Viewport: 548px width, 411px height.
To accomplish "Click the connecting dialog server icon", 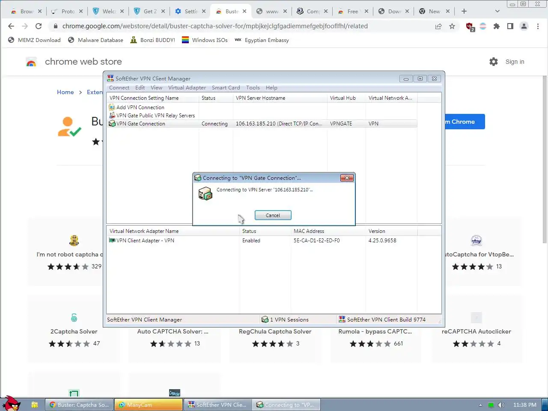I will click(205, 194).
